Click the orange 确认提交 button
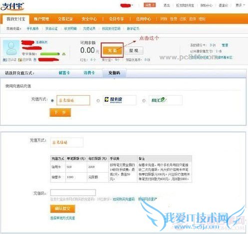Screen dimensions: 248x234 pos(62,209)
